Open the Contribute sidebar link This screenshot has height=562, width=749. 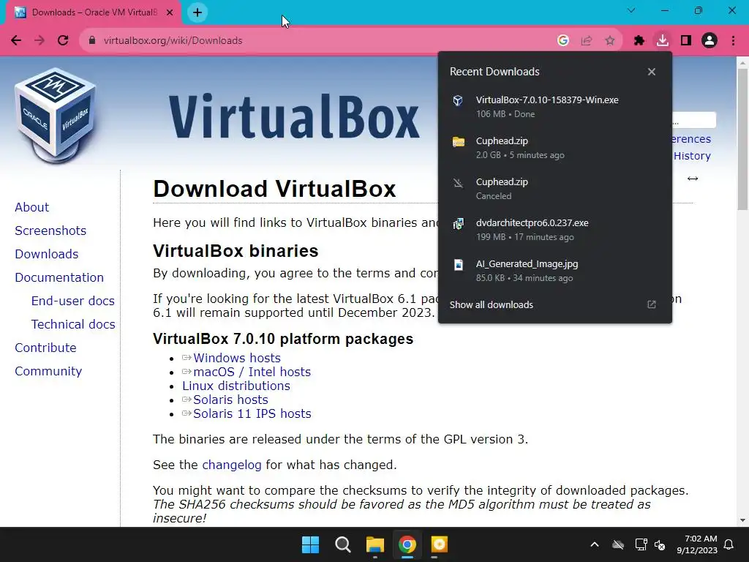pos(45,348)
